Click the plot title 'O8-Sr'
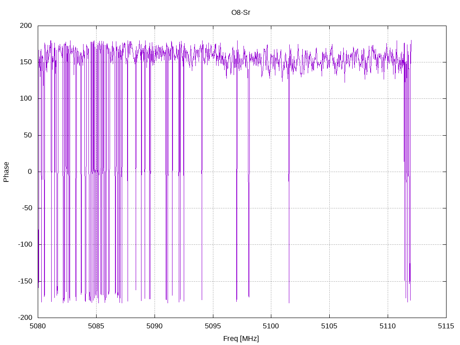The height and width of the screenshot is (345, 460). 241,13
